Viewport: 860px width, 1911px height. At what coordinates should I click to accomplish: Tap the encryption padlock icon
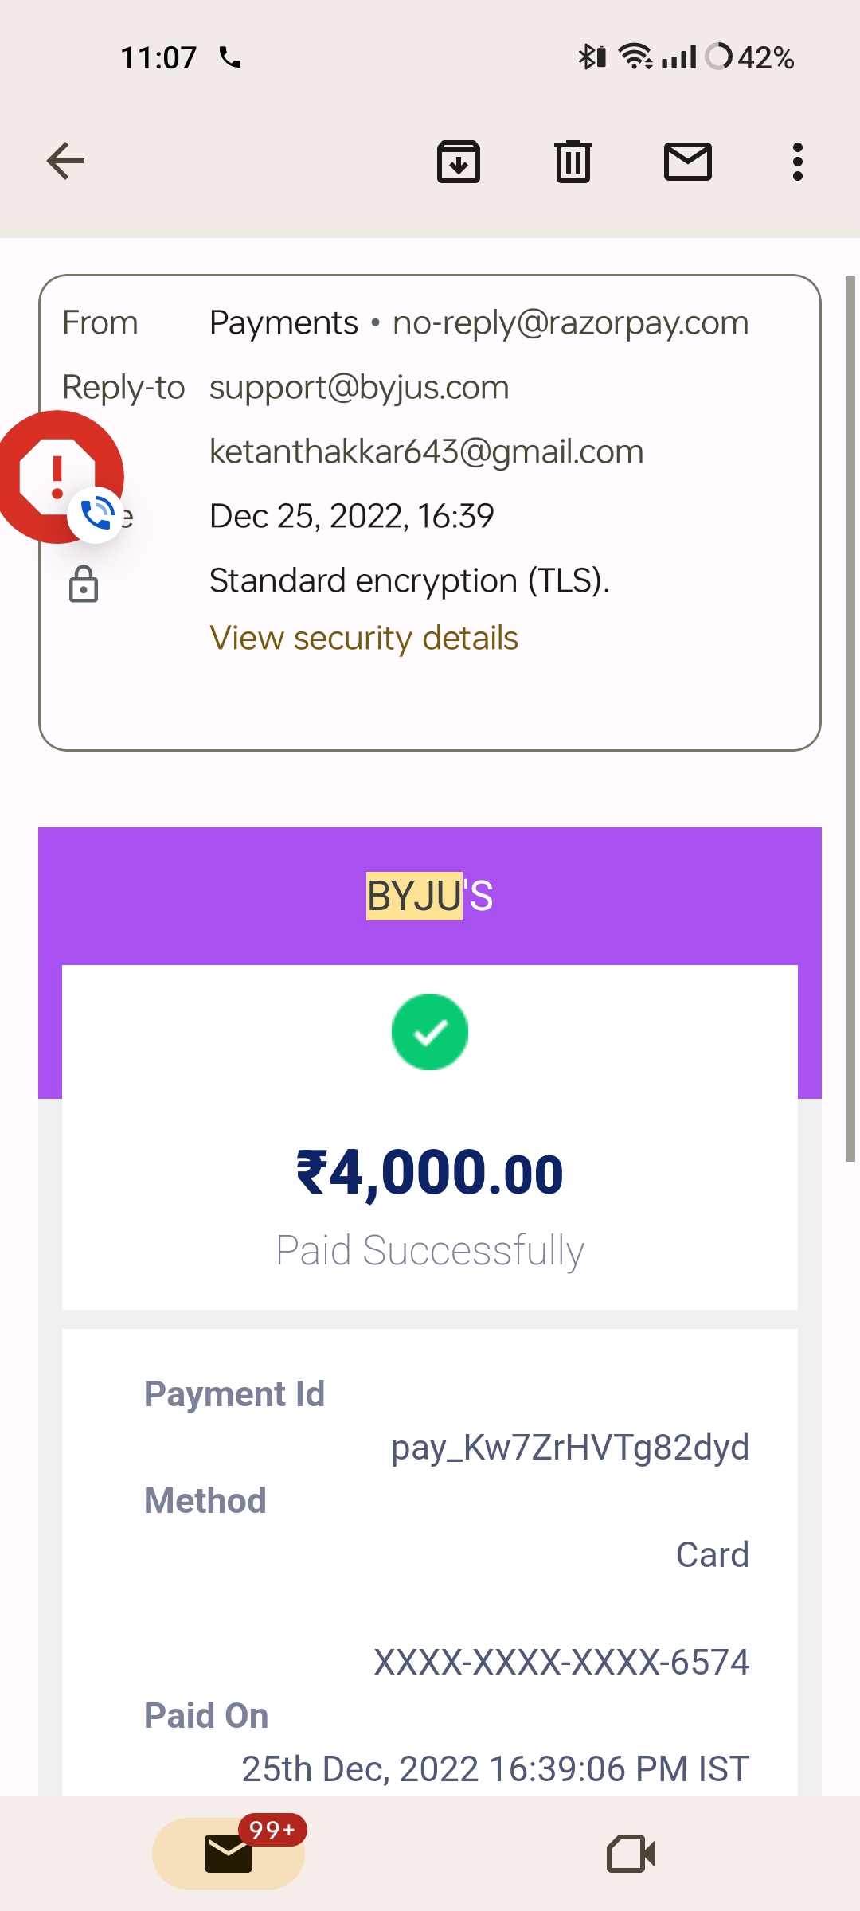(x=84, y=584)
